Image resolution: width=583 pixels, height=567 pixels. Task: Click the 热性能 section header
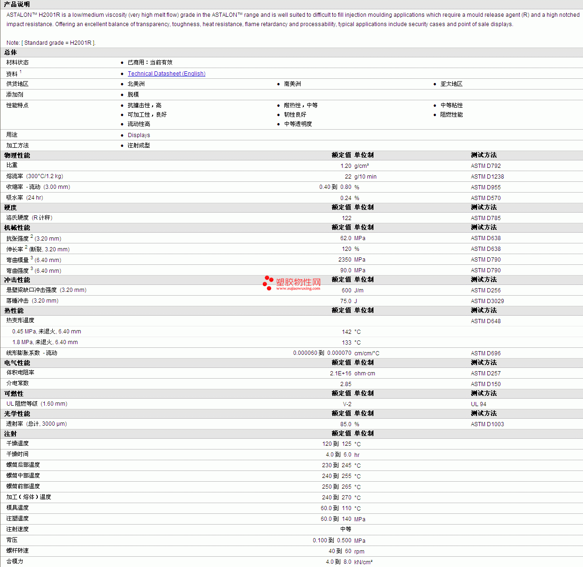click(x=14, y=311)
